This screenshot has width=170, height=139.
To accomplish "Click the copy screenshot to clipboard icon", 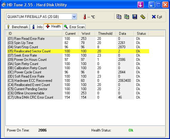I will (x=127, y=17).
